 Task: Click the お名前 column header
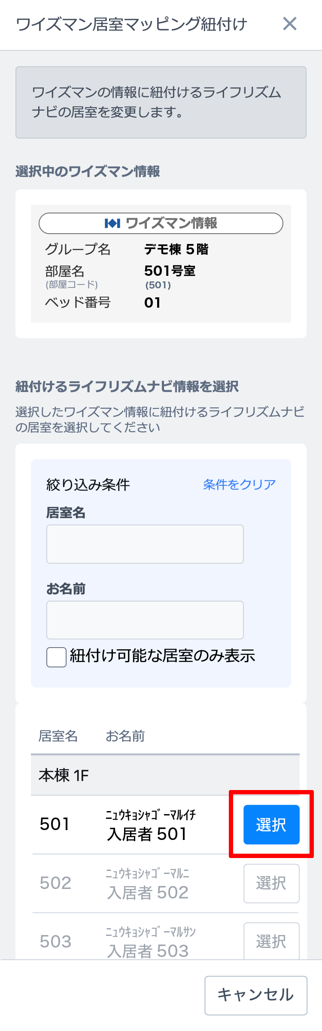point(125,736)
